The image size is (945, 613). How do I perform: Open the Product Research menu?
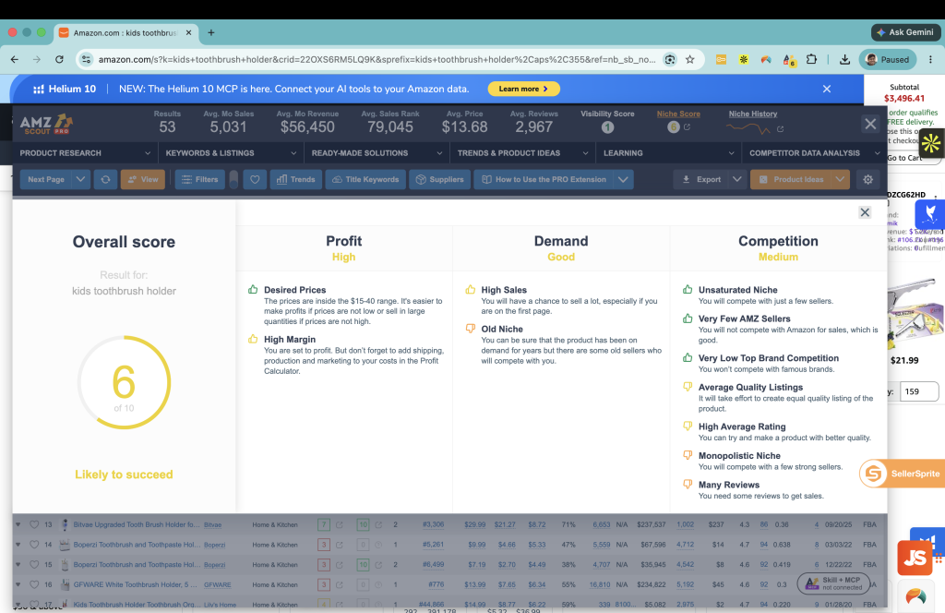coord(85,153)
